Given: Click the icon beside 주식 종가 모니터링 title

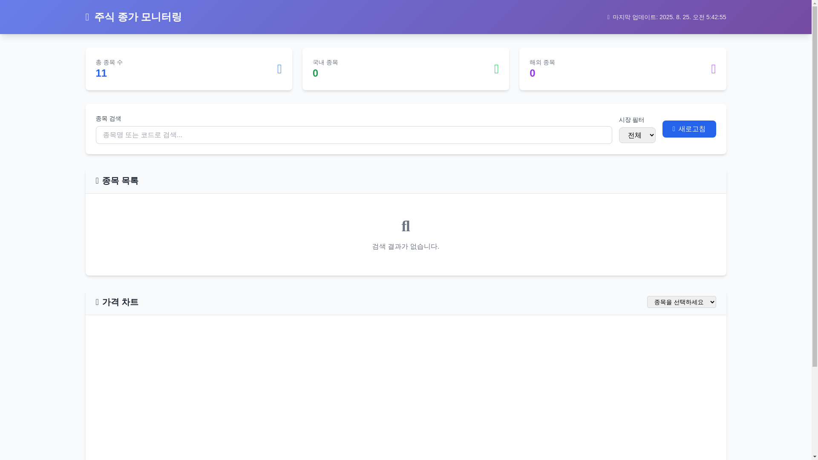Looking at the screenshot, I should pos(87,17).
